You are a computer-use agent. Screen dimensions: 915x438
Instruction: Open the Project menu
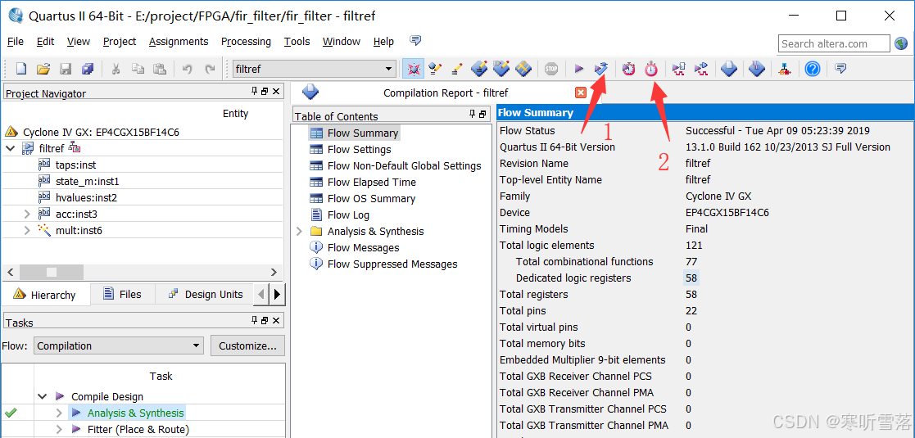click(x=119, y=42)
